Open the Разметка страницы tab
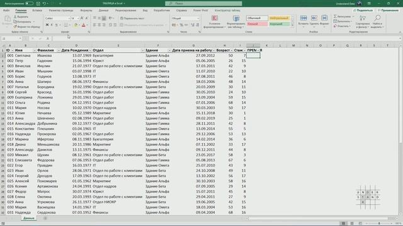The width and height of the screenshot is (403, 226). (61, 11)
